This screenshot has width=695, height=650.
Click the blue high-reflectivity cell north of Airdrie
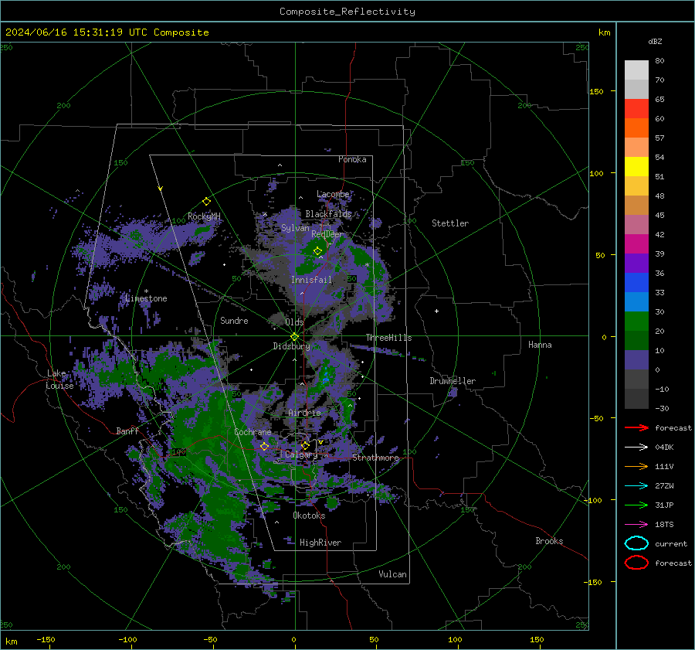point(327,375)
